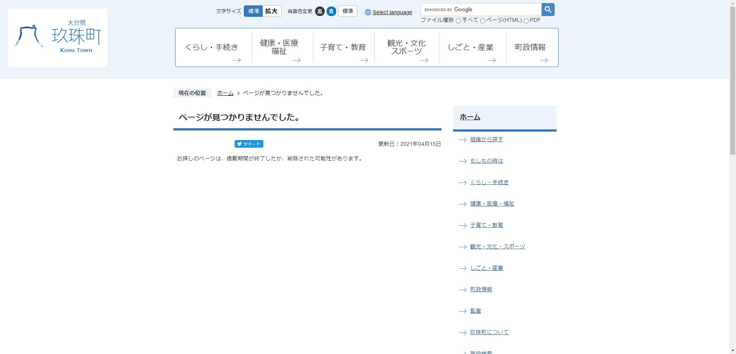The height and width of the screenshot is (354, 736).
Task: Expand the 観光・文化スポーツ navigation section
Action: pos(406,47)
